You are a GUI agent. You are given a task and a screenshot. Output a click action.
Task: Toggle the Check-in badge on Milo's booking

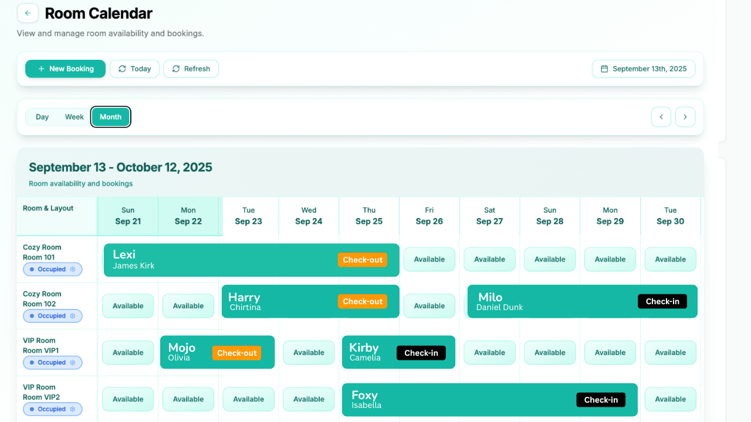tap(662, 301)
